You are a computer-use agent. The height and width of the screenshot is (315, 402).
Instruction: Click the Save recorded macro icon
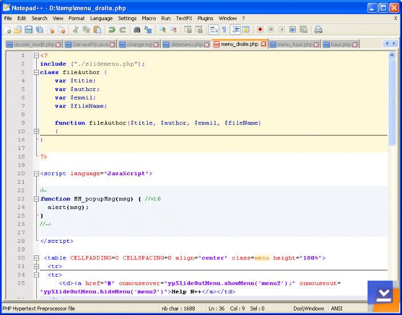(x=304, y=30)
